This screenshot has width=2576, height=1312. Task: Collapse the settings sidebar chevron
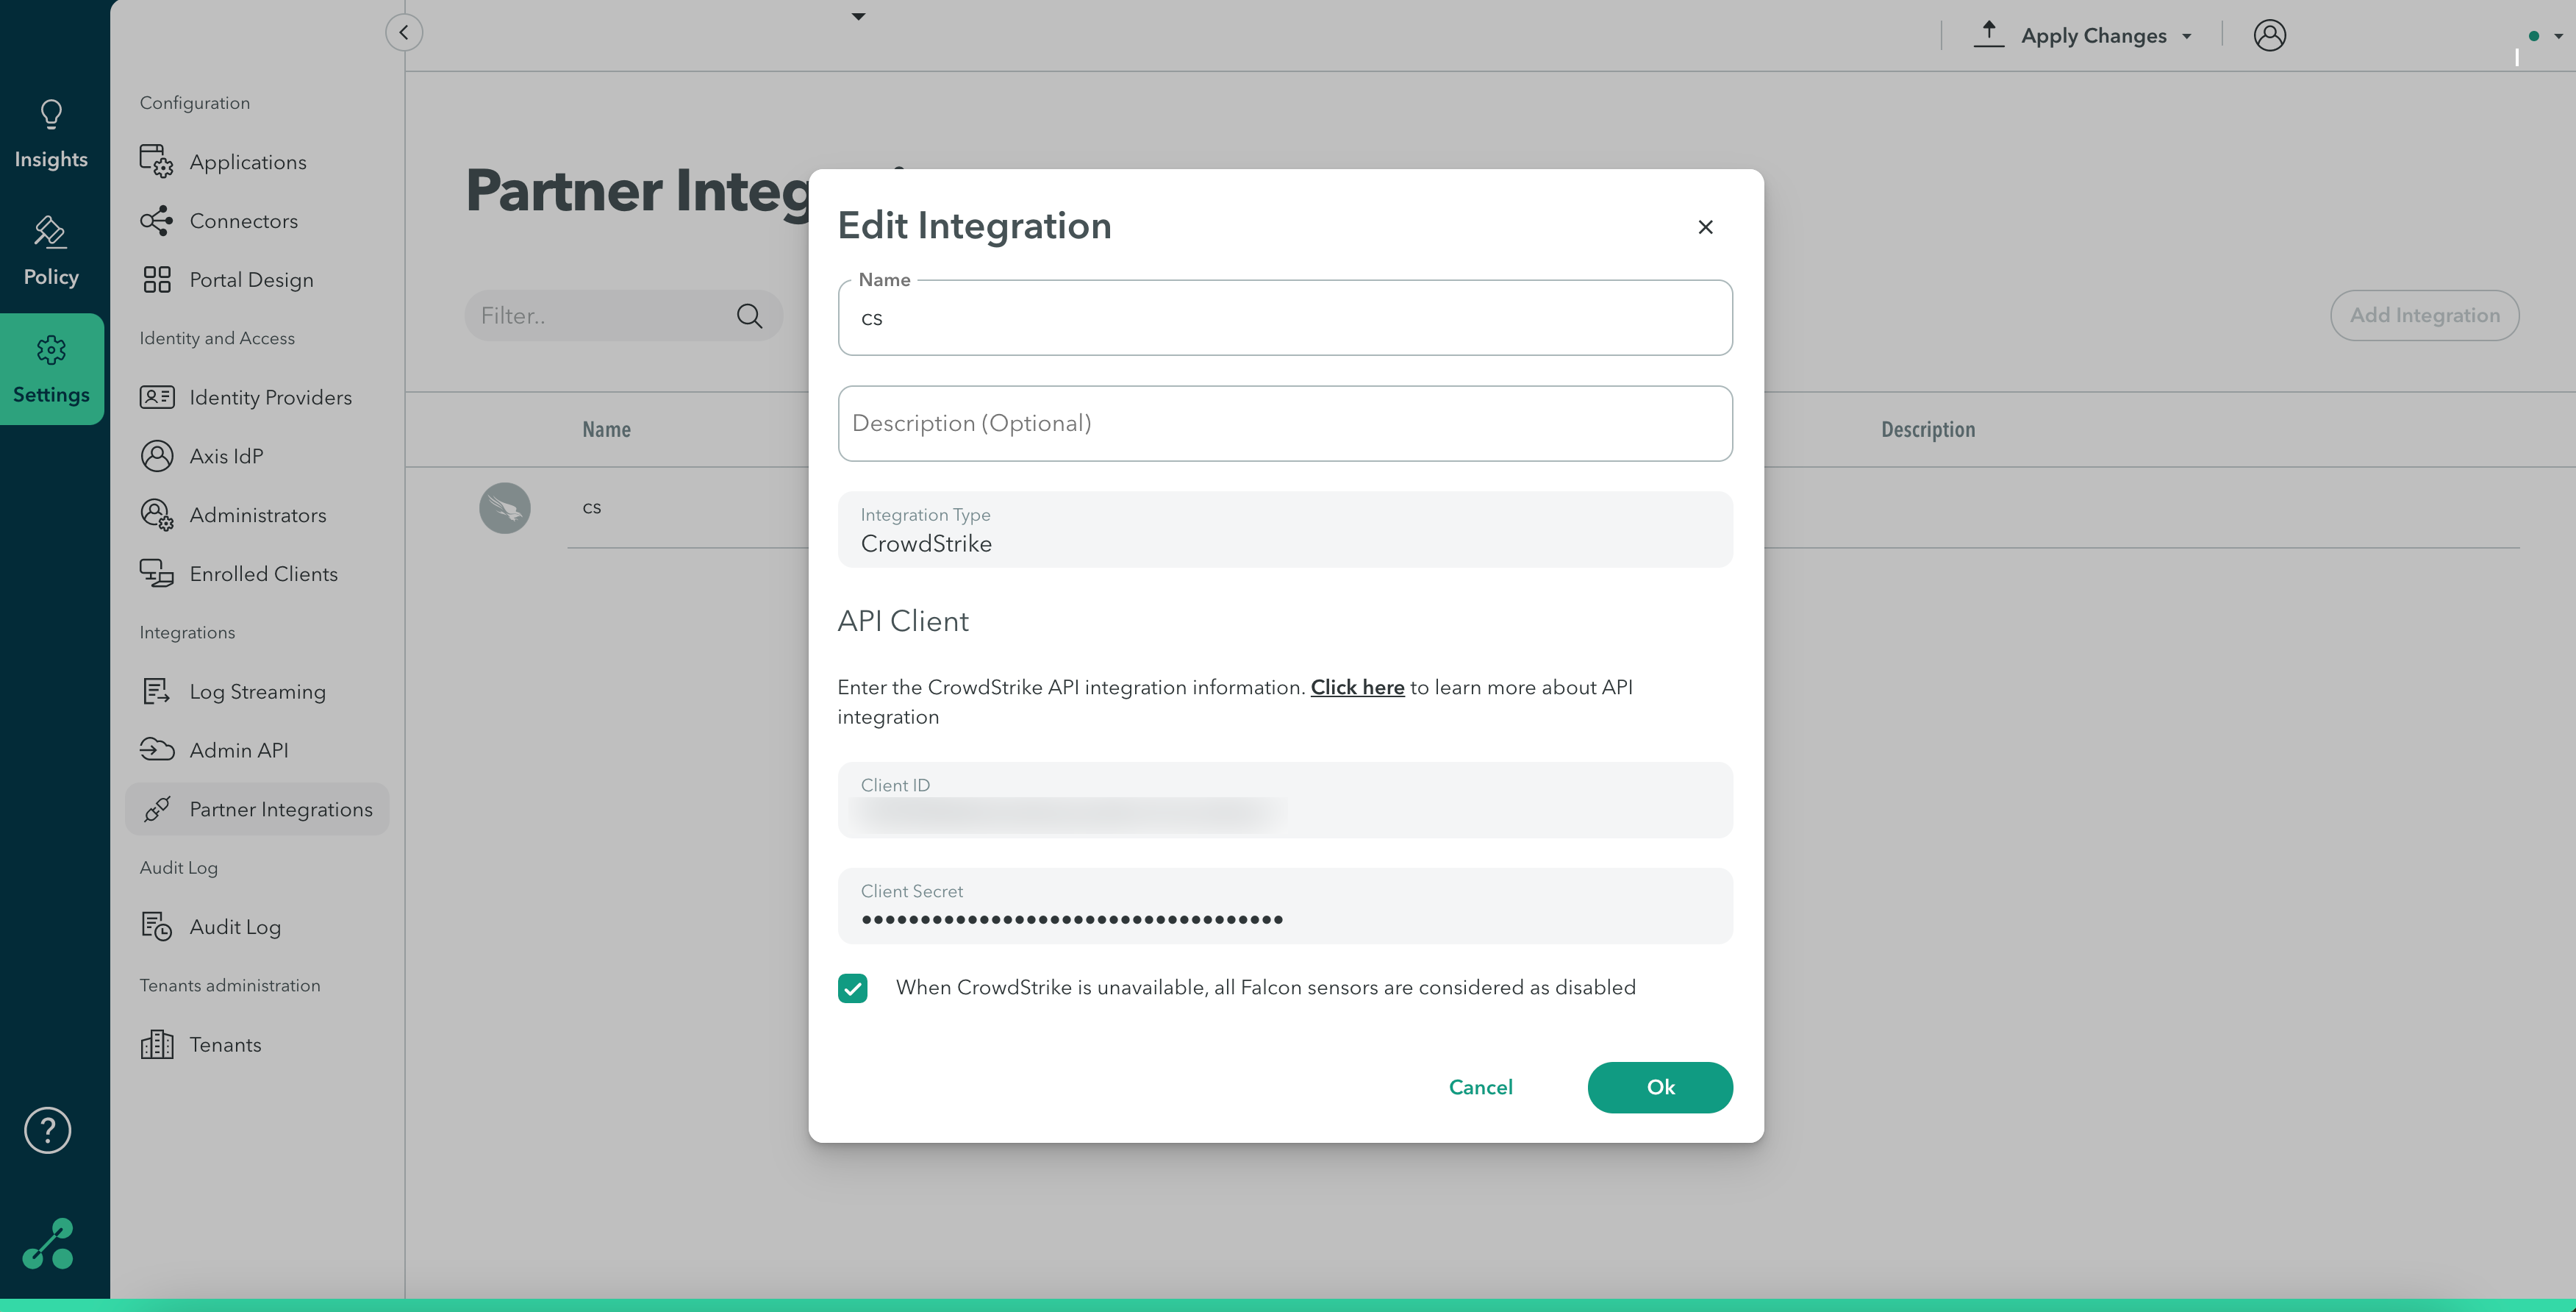pos(404,32)
